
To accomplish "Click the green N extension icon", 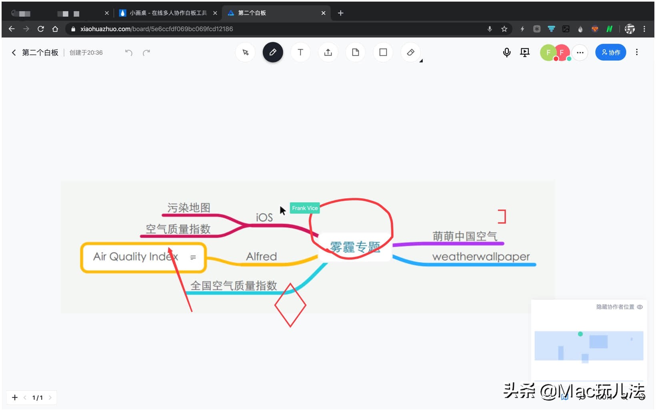I will point(609,29).
